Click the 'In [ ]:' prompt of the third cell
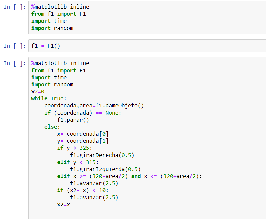The image size is (267, 219). (15, 63)
